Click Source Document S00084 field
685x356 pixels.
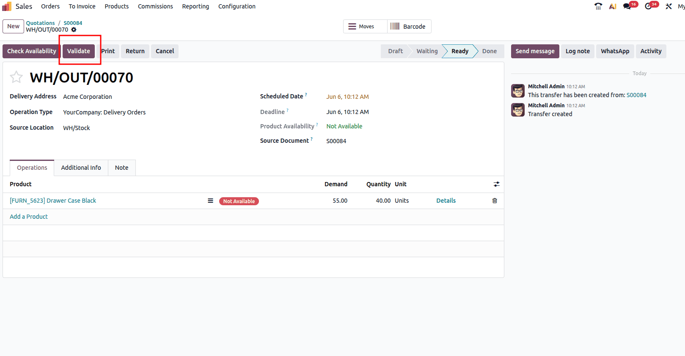click(x=336, y=141)
